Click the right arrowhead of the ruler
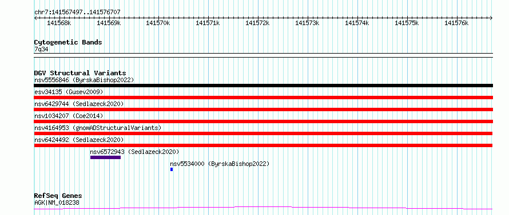 491,18
